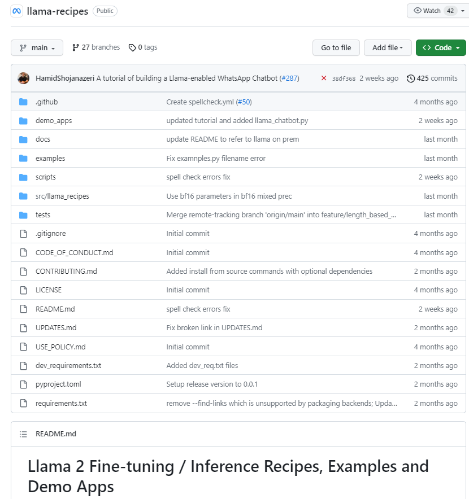
Task: Open the USE_POLICY.md file
Action: 60,347
